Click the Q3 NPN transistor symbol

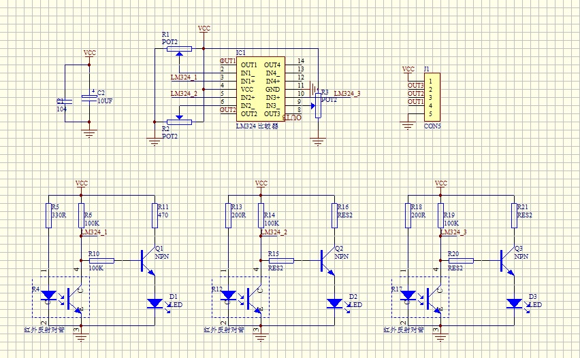(x=505, y=260)
